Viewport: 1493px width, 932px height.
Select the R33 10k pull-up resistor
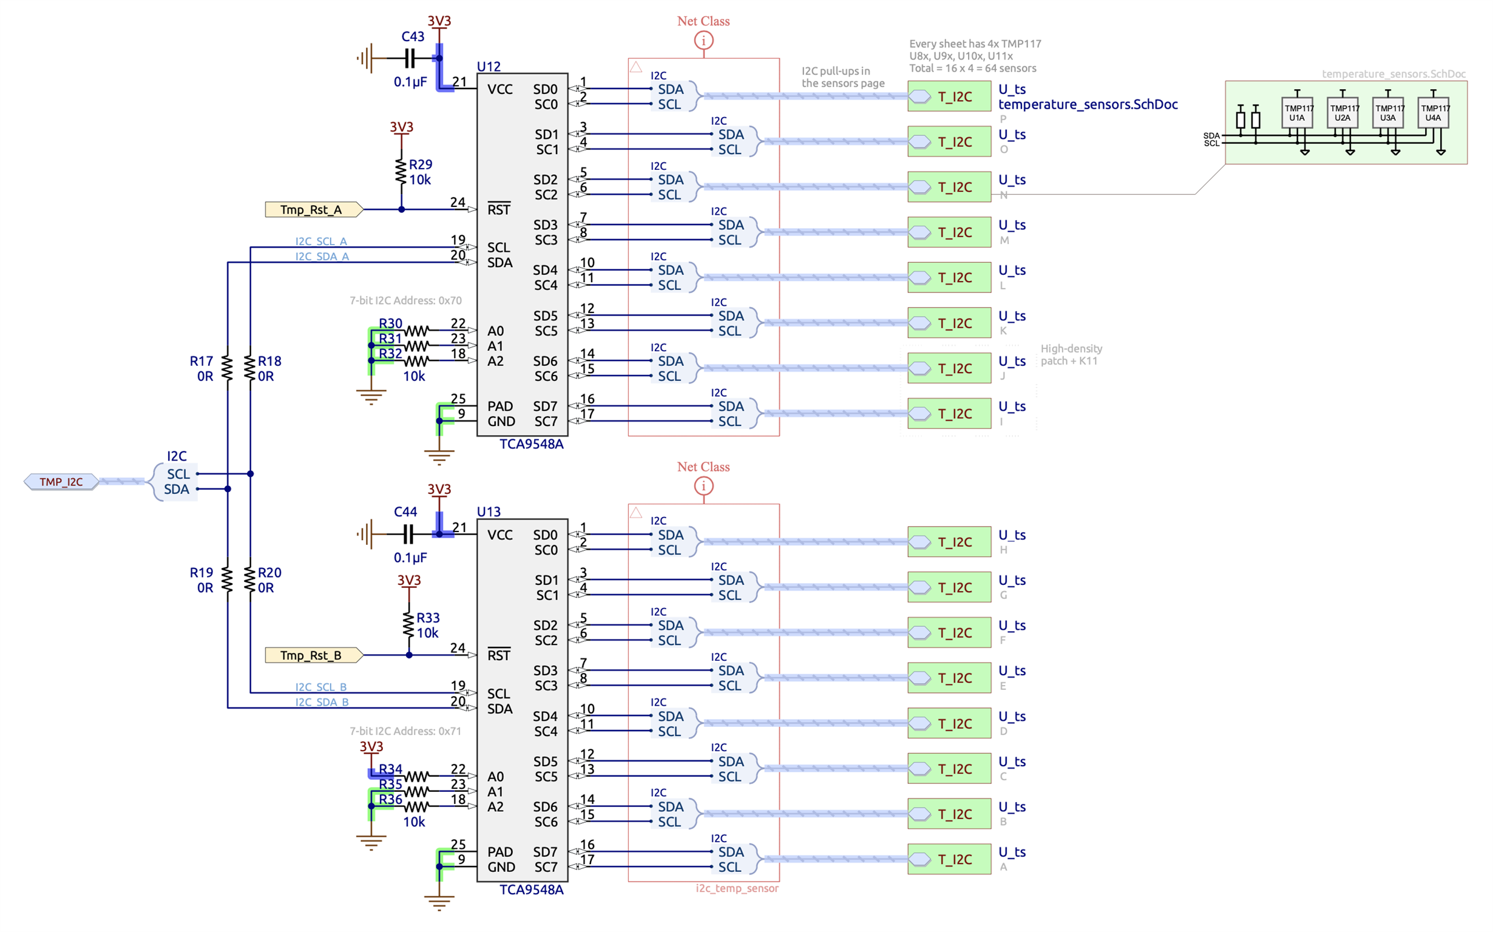408,624
